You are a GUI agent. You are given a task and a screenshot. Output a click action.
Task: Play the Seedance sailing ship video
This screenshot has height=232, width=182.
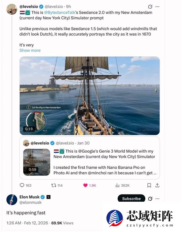coord(89,95)
